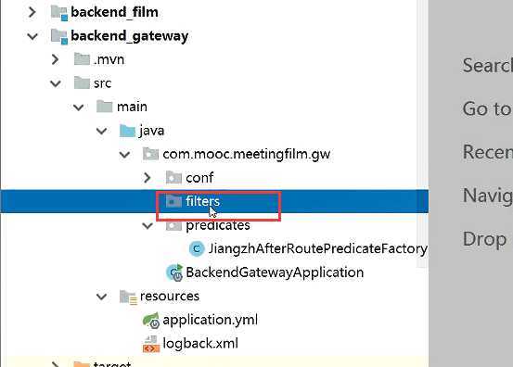513x367 pixels.
Task: Collapse the src folder
Action: [x=56, y=83]
